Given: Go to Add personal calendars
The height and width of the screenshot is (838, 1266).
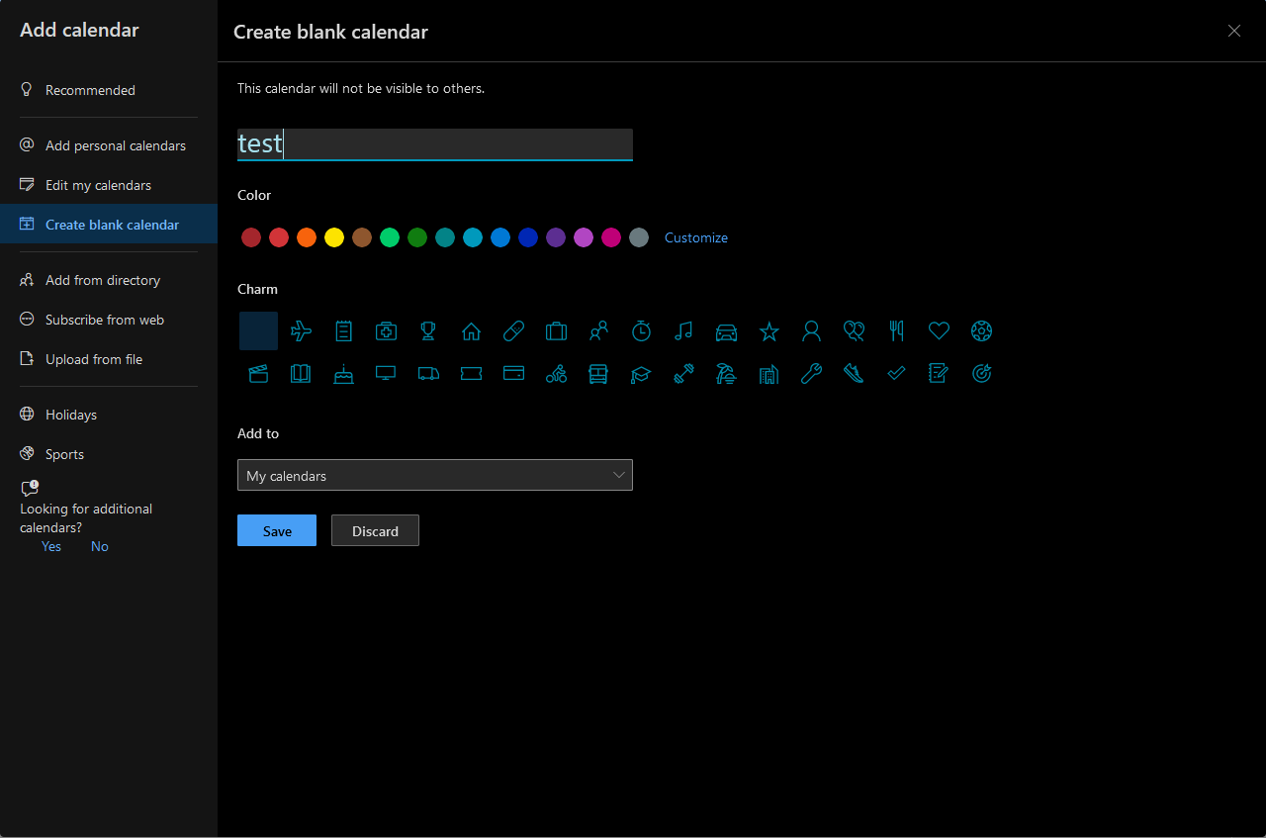Looking at the screenshot, I should point(109,145).
